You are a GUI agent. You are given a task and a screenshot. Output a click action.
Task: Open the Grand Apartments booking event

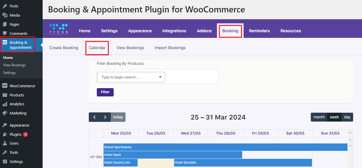226,147
